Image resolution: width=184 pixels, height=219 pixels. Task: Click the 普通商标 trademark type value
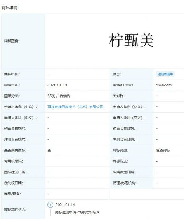163,151
